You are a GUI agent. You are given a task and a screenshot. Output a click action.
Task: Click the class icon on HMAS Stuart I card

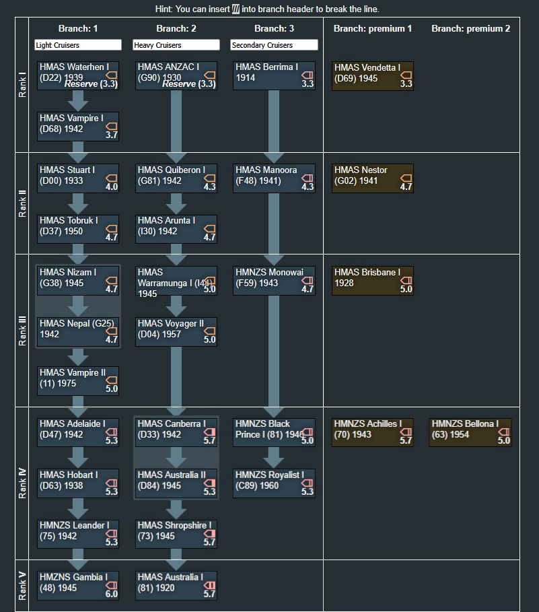[x=111, y=177]
